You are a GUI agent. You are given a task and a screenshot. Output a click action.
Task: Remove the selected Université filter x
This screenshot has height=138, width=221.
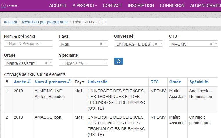(156, 44)
